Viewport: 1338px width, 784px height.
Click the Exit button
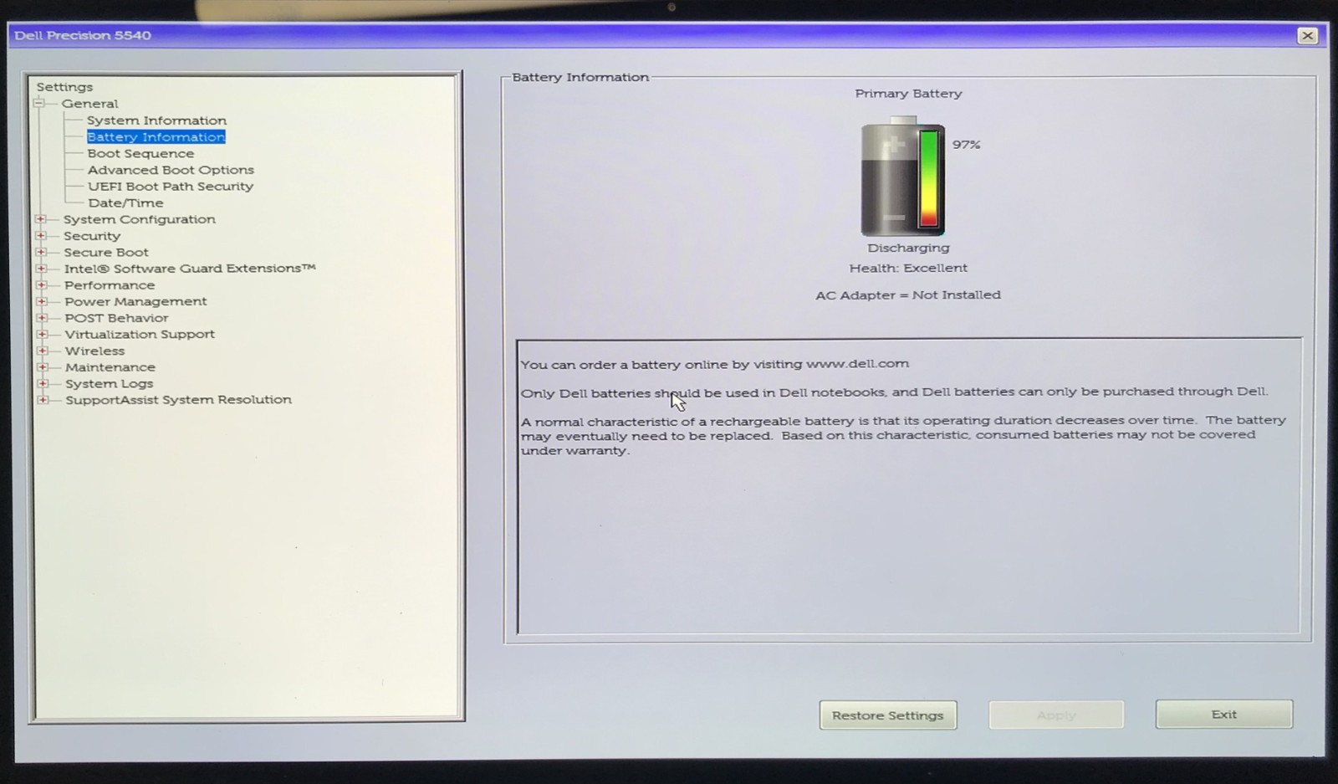pos(1224,715)
